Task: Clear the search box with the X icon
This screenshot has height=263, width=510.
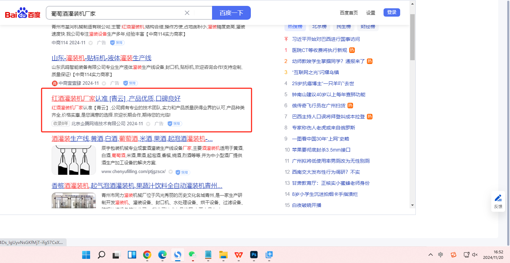Action: click(187, 13)
